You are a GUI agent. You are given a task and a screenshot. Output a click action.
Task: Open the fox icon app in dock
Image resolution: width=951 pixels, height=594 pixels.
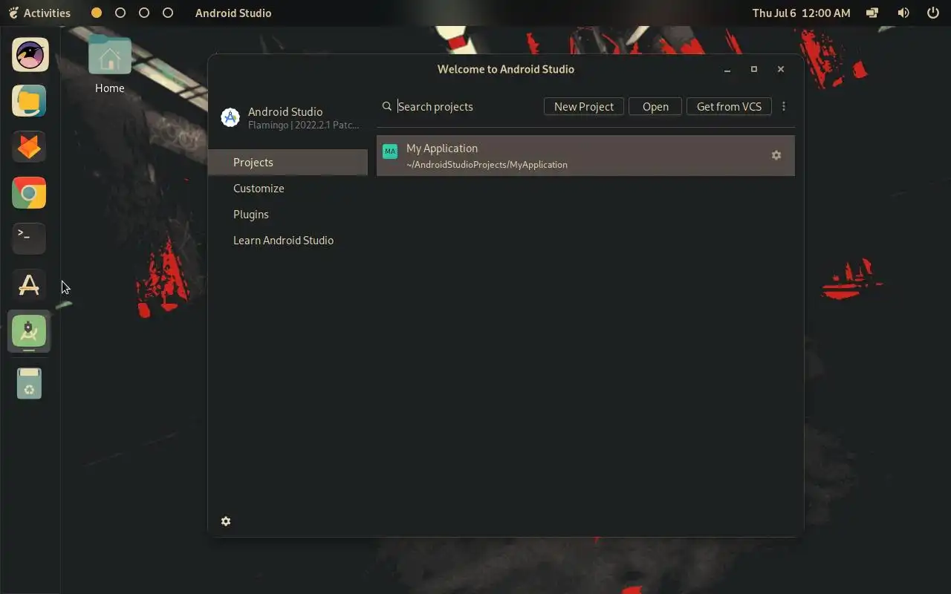pyautogui.click(x=30, y=147)
